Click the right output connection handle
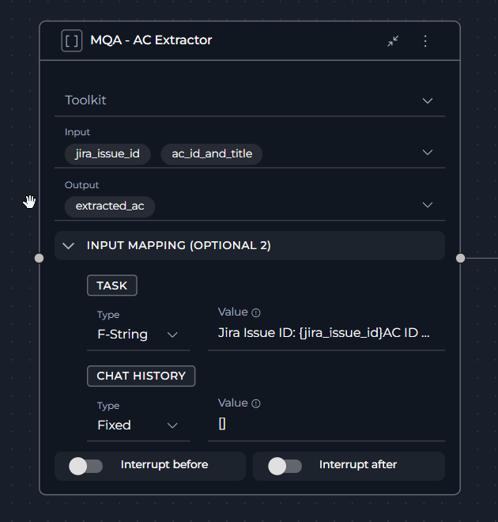 coord(460,258)
